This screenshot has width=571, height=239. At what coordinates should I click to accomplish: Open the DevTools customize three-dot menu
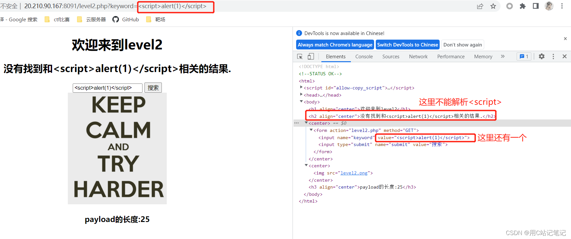click(x=553, y=56)
